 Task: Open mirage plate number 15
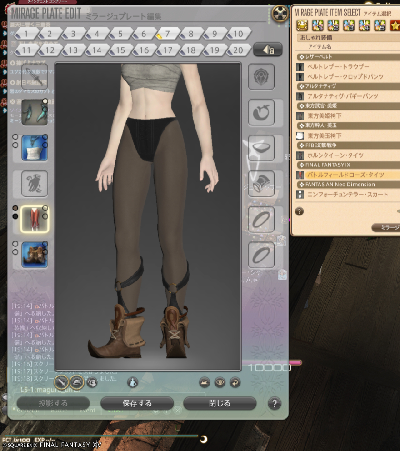[120, 50]
